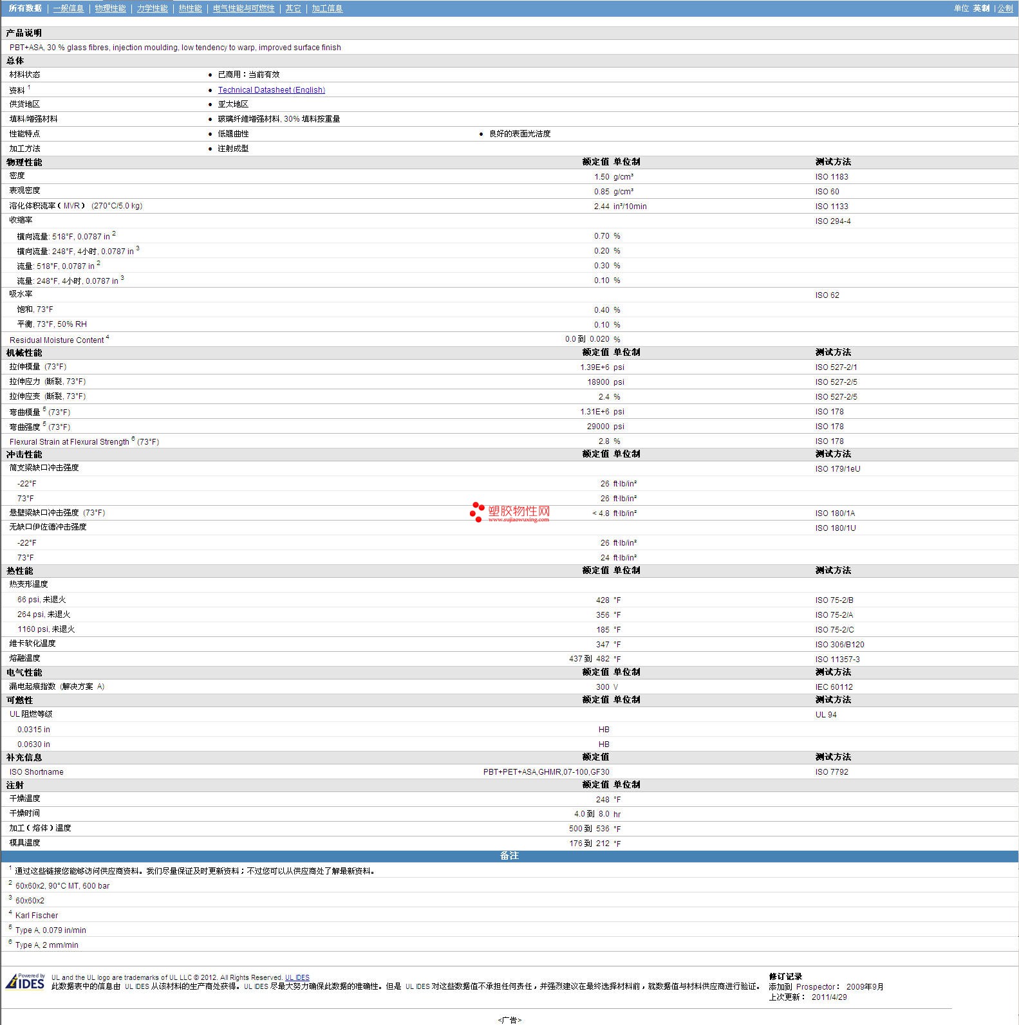Select 英制 units option
The height and width of the screenshot is (1025, 1019).
[x=981, y=8]
